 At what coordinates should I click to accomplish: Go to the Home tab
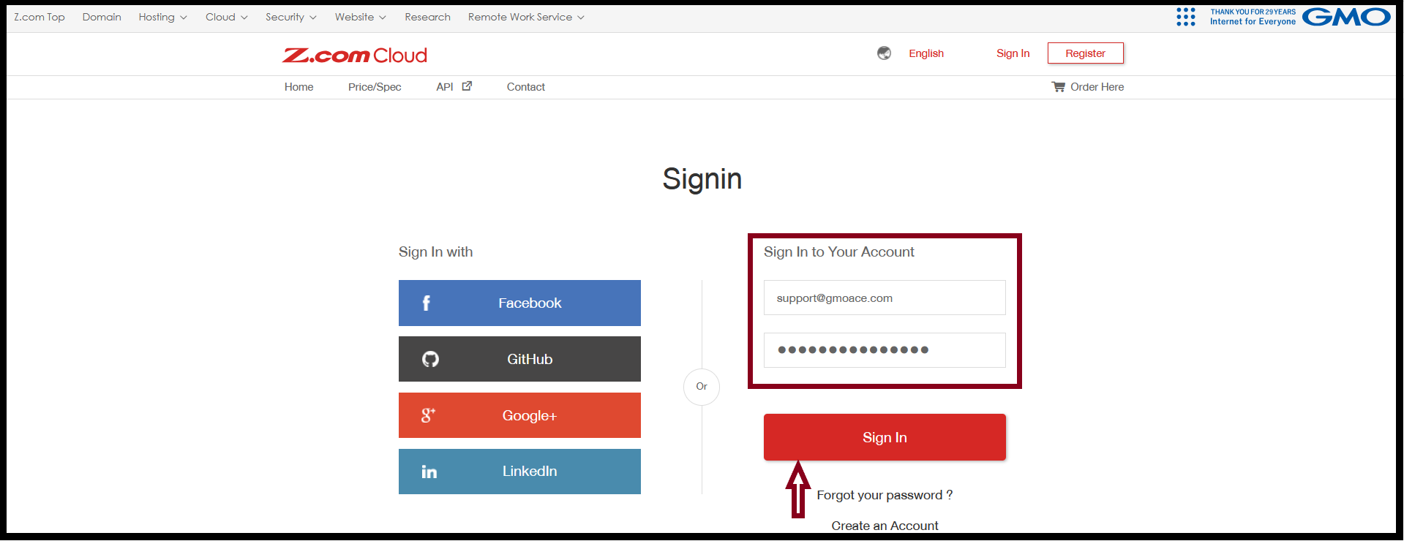(299, 87)
